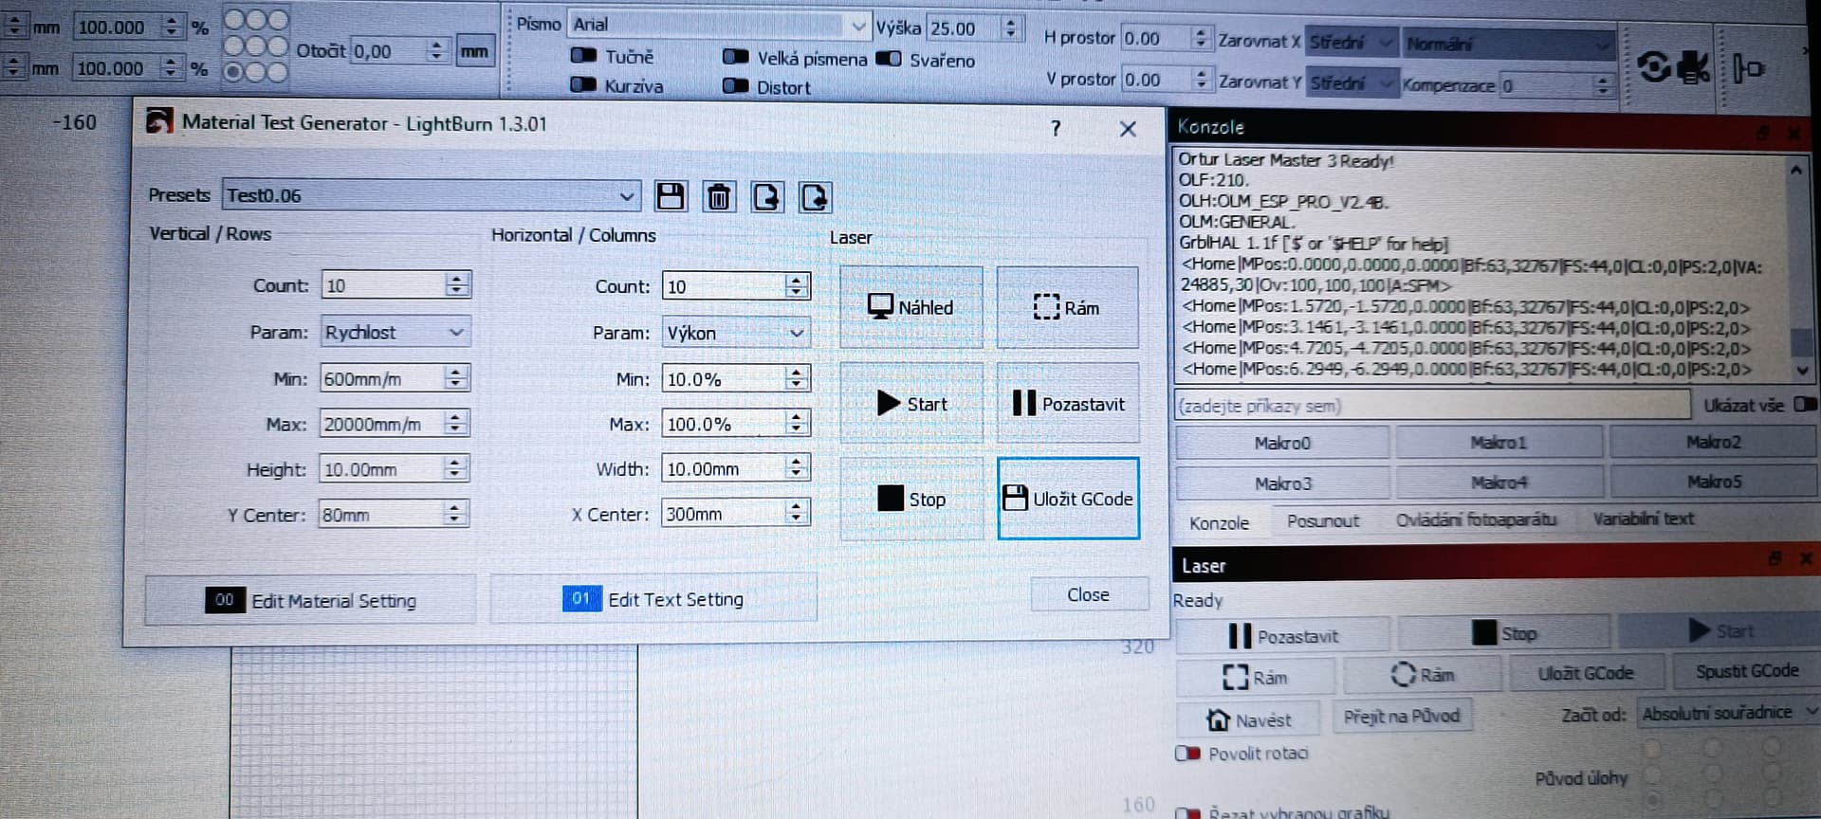Click the Makro0 button
This screenshot has width=1821, height=819.
pyautogui.click(x=1282, y=443)
